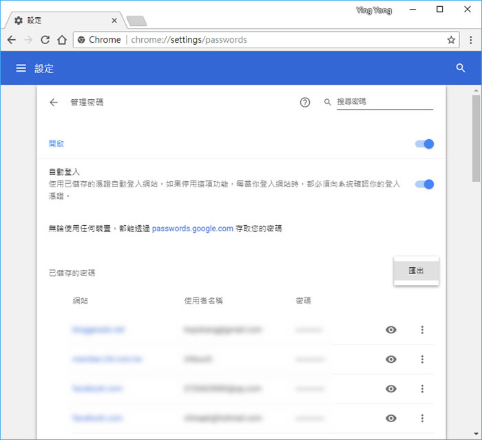Show password for first saved site
The width and height of the screenshot is (482, 440).
[x=391, y=331]
